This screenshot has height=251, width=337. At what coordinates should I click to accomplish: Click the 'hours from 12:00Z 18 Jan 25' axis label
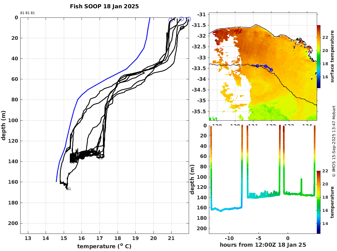point(263,245)
